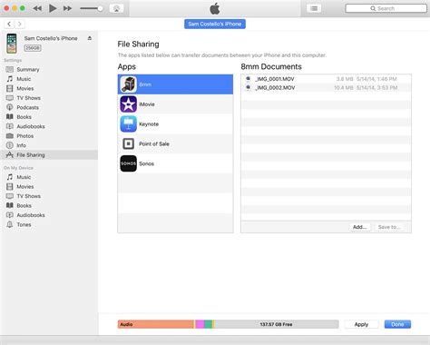Adjust the volume slider
Screen dimensions: 430x345
point(92,8)
